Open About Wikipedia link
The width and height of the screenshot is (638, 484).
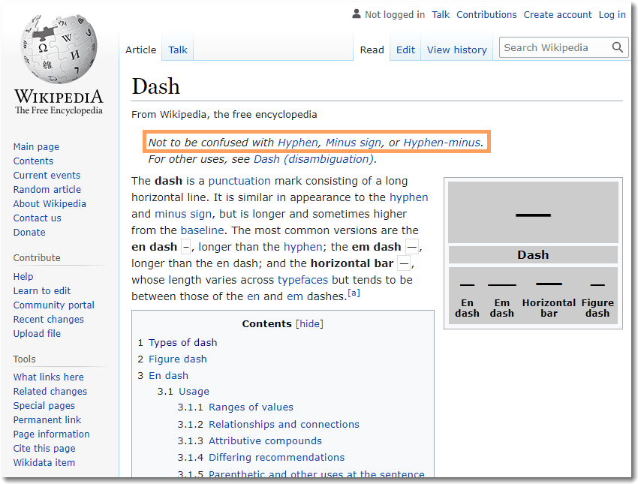tap(50, 204)
